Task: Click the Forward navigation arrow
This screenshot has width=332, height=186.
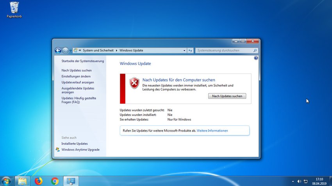Action: coord(66,51)
